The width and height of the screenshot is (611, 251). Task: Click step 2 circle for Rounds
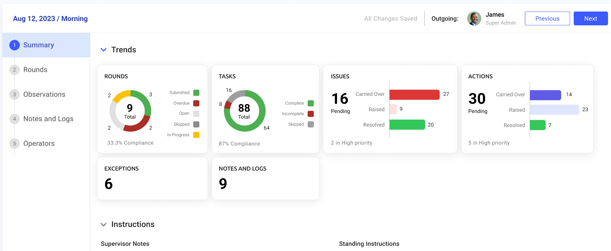[15, 70]
